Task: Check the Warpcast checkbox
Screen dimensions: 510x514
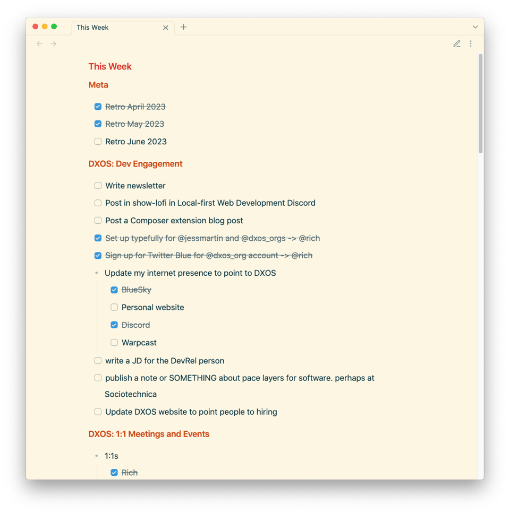Action: tap(114, 342)
